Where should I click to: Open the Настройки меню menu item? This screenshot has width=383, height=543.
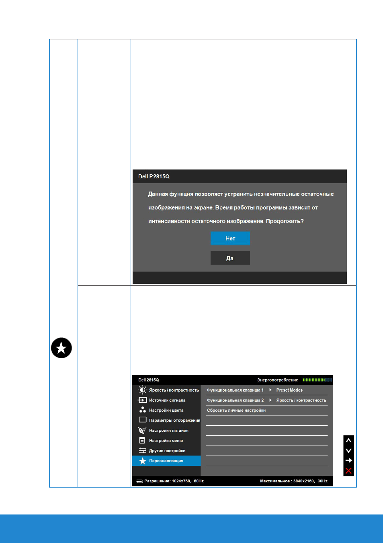[166, 441]
